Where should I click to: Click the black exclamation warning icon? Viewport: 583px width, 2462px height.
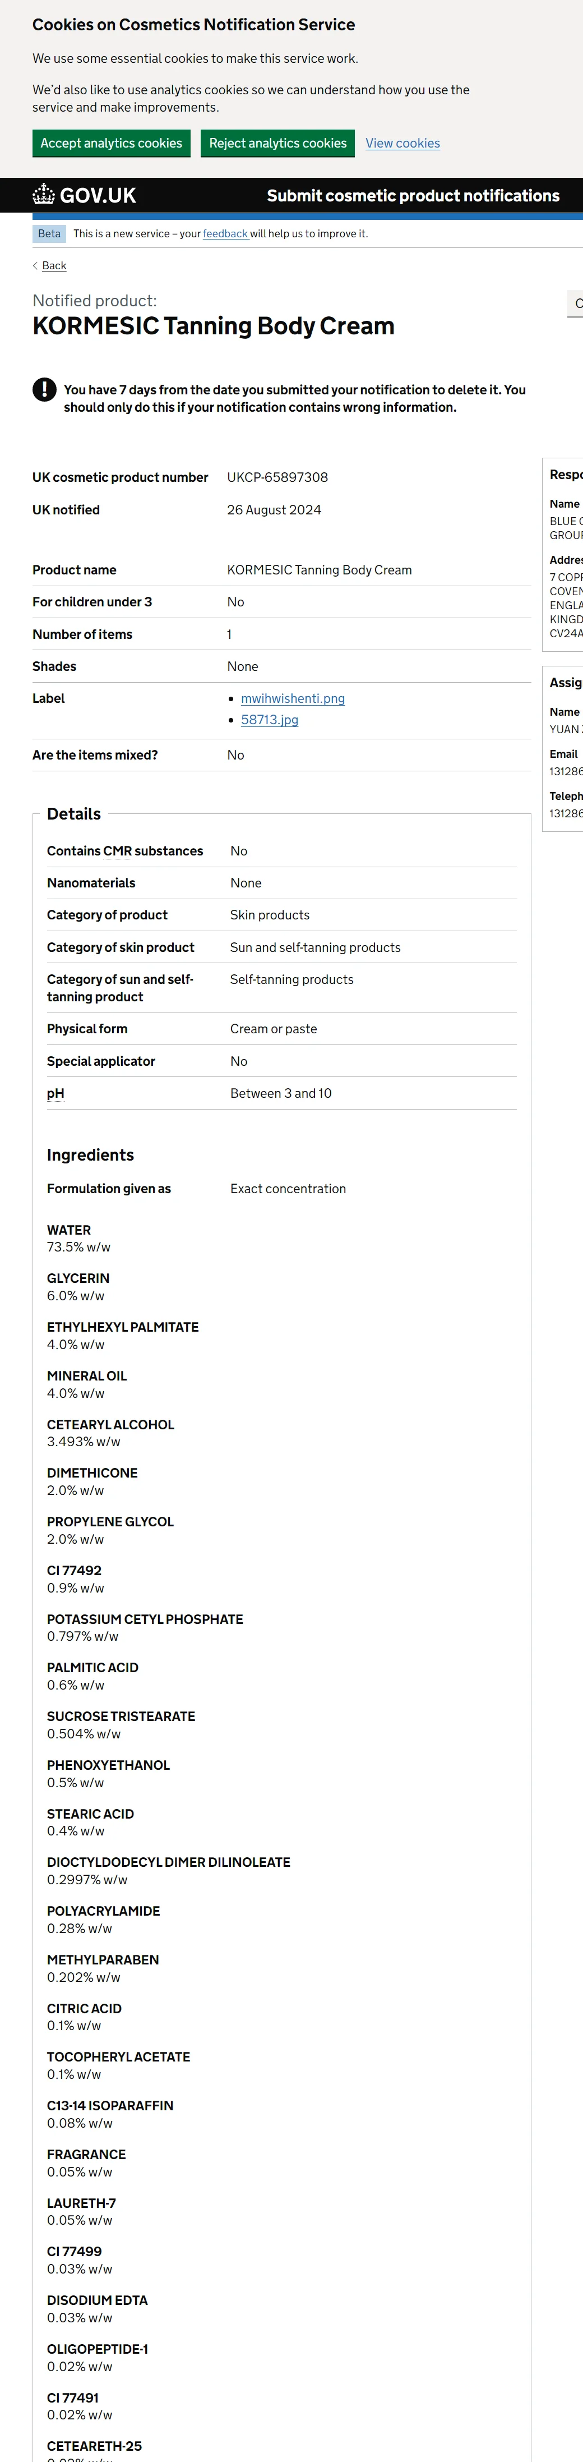pos(44,389)
